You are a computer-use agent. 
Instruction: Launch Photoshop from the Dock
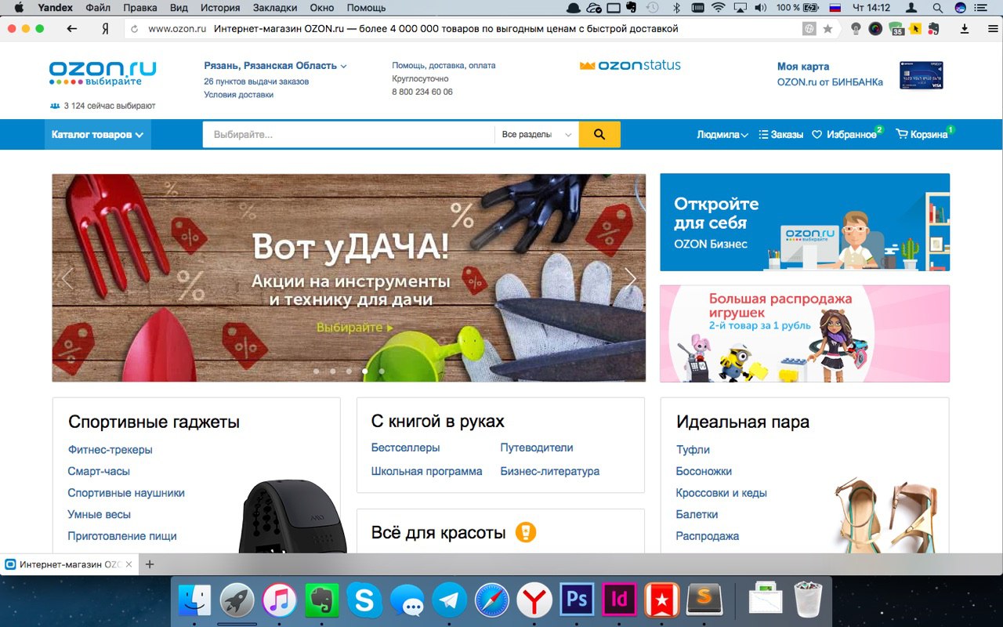577,601
